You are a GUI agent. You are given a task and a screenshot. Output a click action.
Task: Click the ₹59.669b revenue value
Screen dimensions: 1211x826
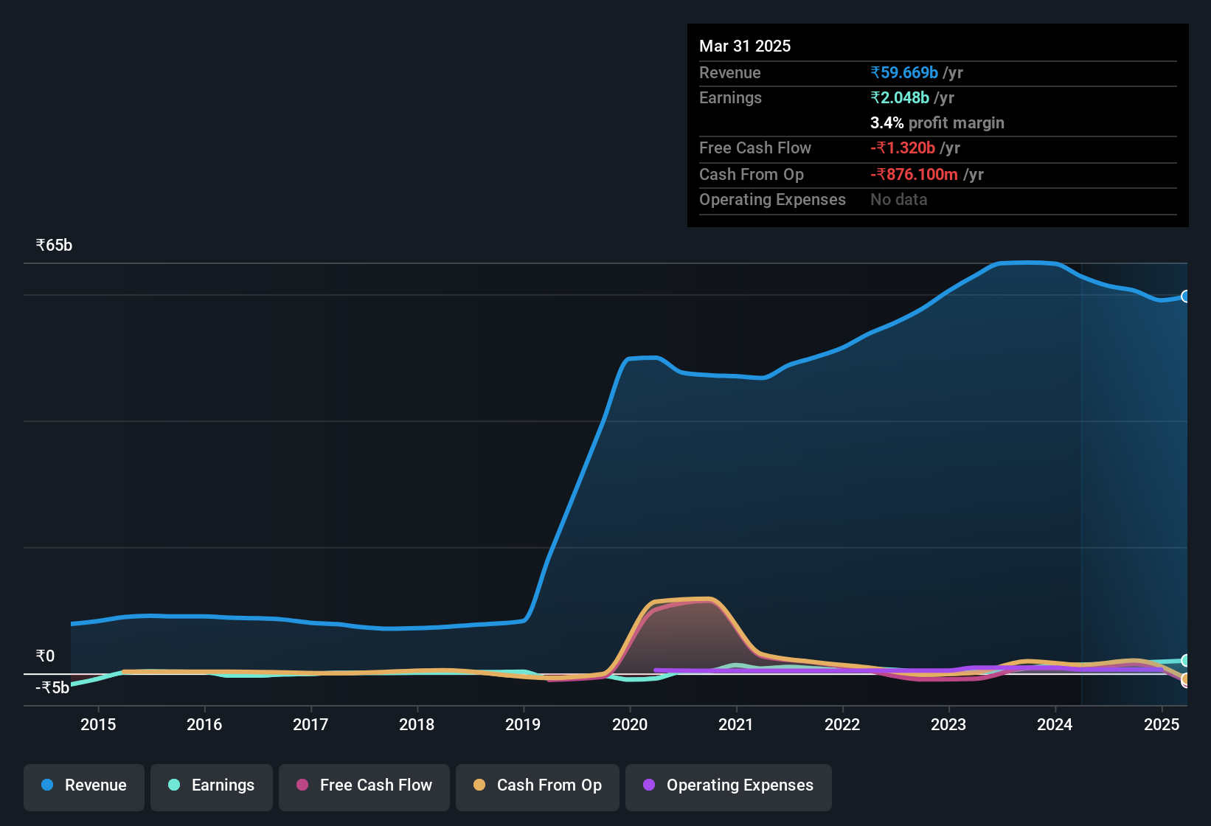[x=904, y=72]
